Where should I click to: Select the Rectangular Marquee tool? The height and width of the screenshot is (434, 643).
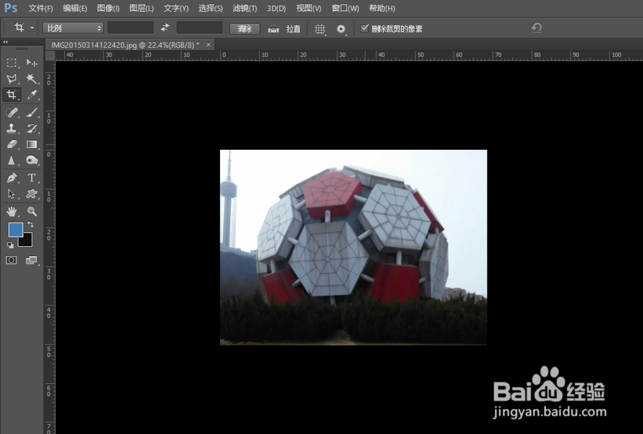click(x=12, y=63)
